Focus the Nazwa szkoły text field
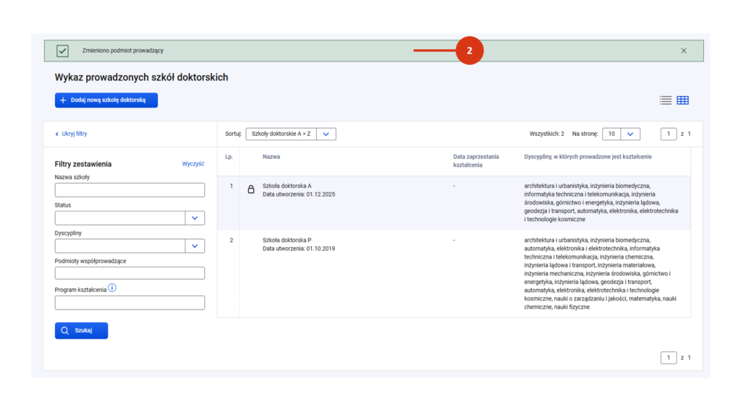Viewport: 741px width, 401px height. [130, 190]
